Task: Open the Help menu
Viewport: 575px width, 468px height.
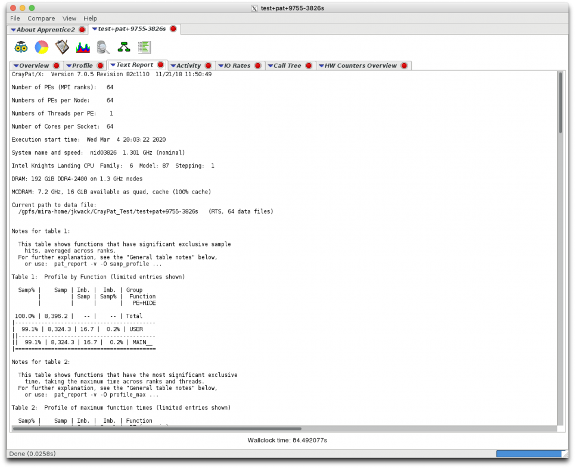Action: (90, 18)
